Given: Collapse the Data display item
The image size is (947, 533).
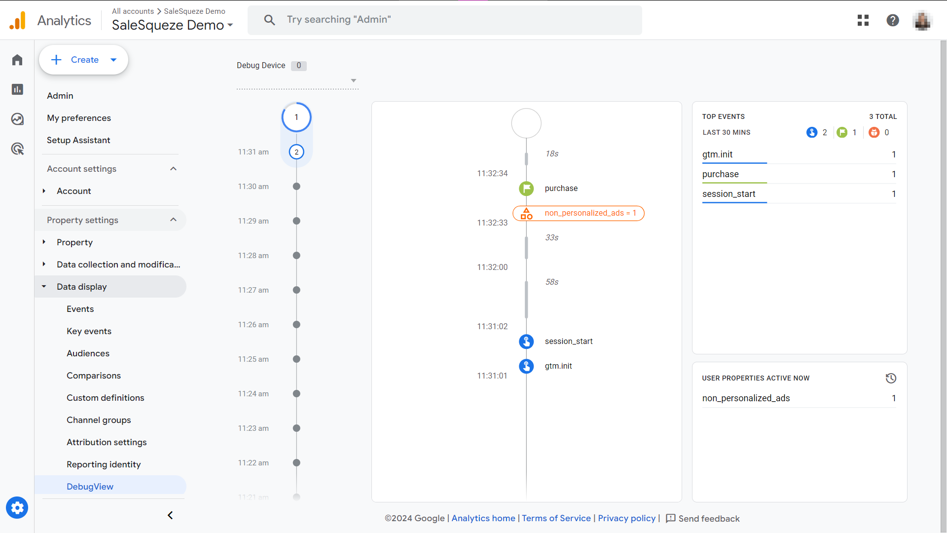Looking at the screenshot, I should click(44, 287).
